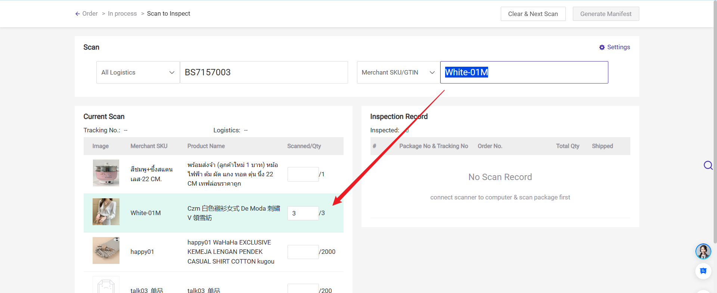
Task: Click happy01 Merchant SKU cell
Action: pos(142,252)
